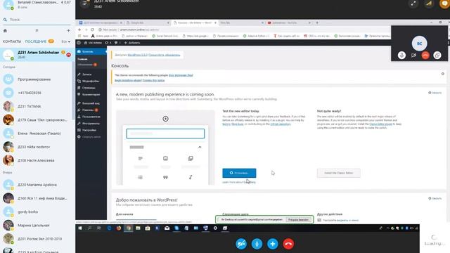Open the Skype dial pad icon

click(37, 30)
